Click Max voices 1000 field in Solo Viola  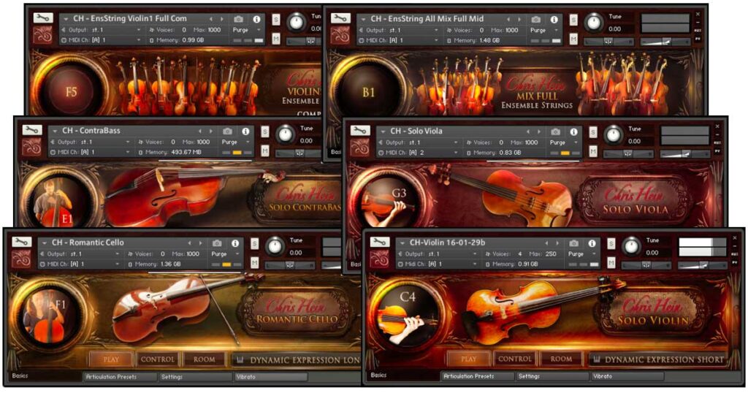[x=524, y=142]
